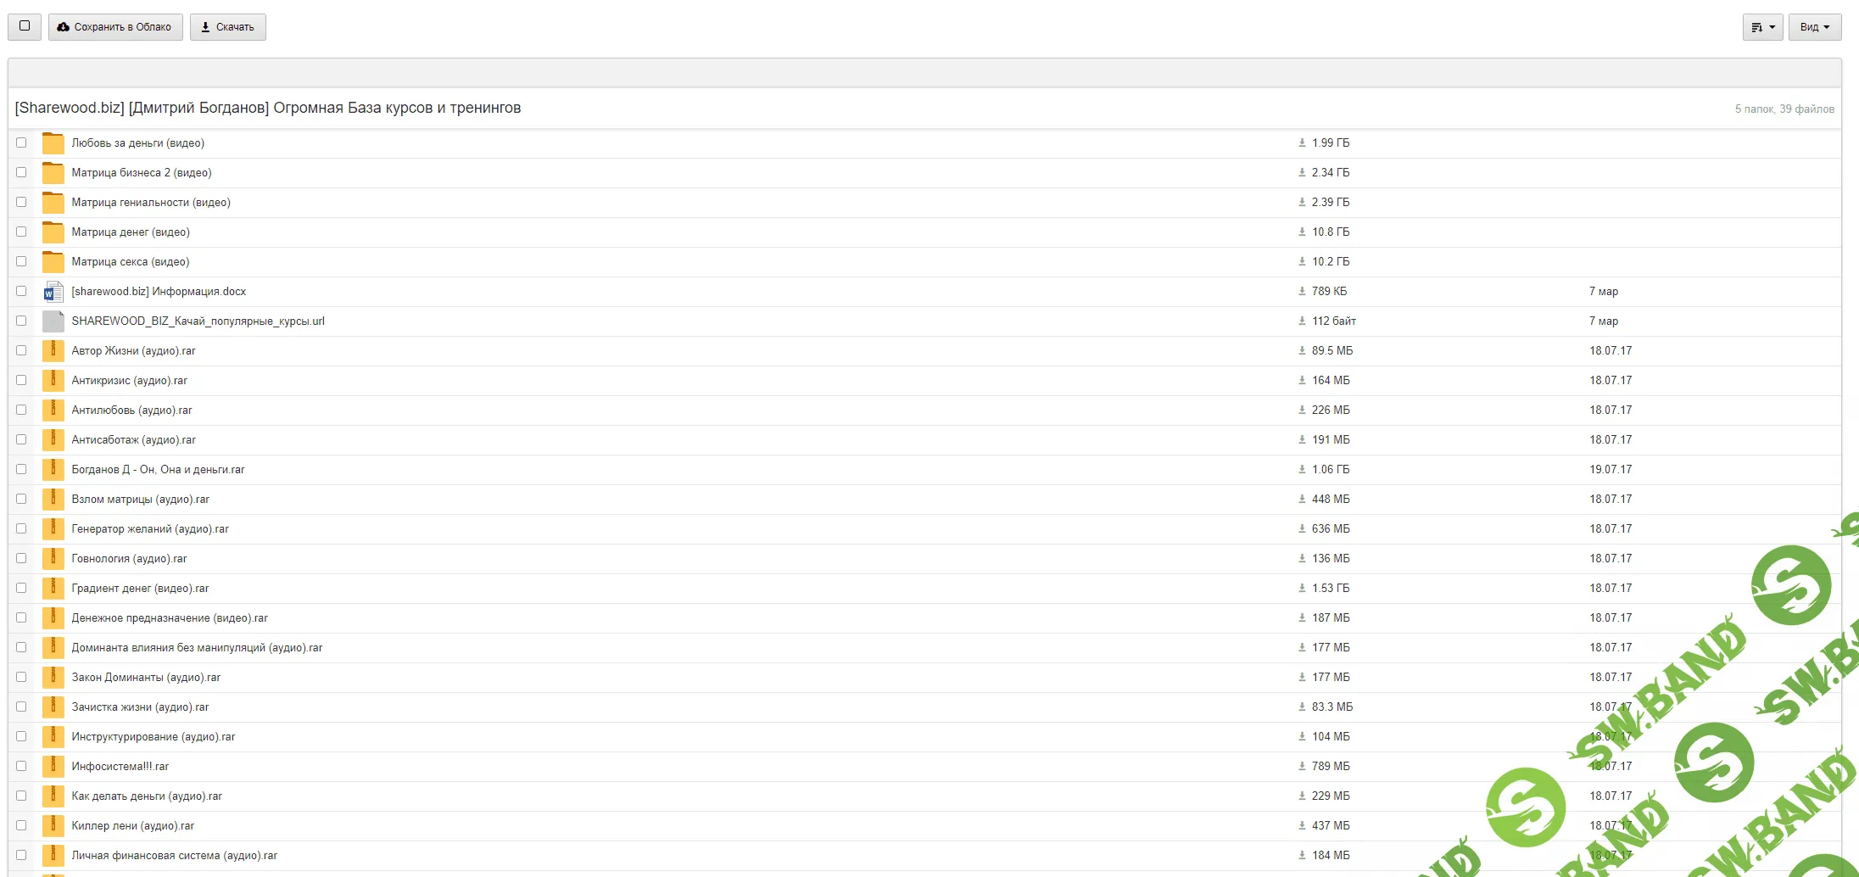The height and width of the screenshot is (877, 1859).
Task: Click download arrow beside 1.06 ГБ size
Action: click(1302, 470)
